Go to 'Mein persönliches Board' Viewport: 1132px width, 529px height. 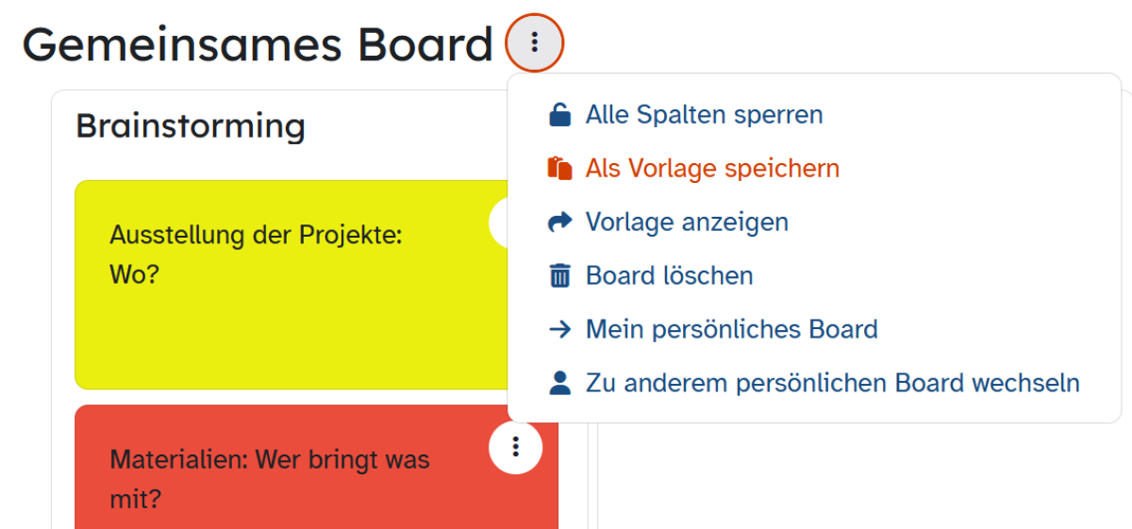[x=731, y=329]
